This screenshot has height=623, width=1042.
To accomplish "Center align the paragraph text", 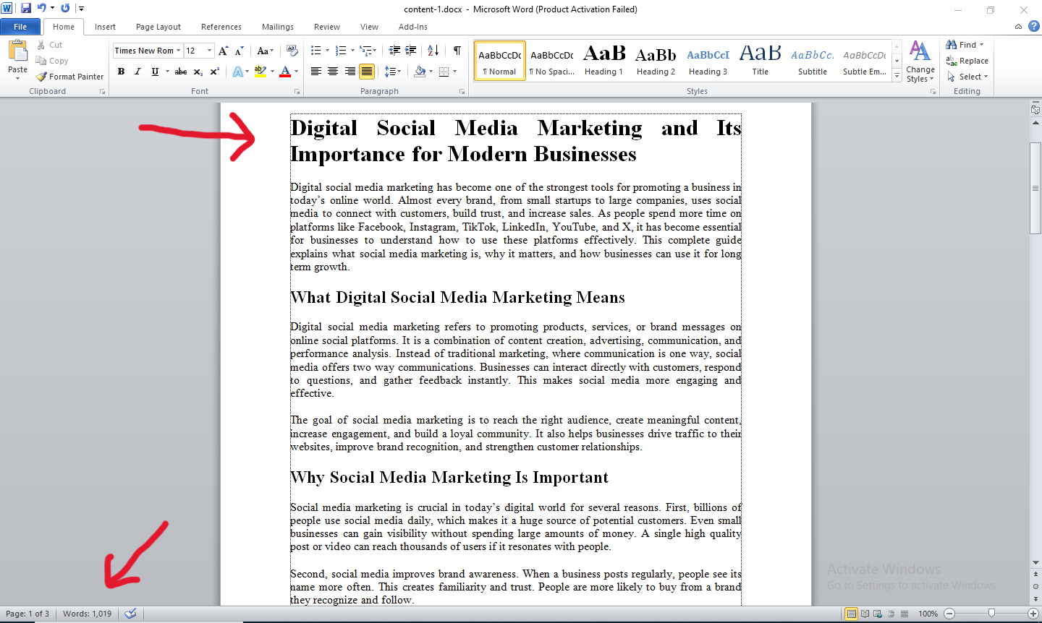I will 333,72.
